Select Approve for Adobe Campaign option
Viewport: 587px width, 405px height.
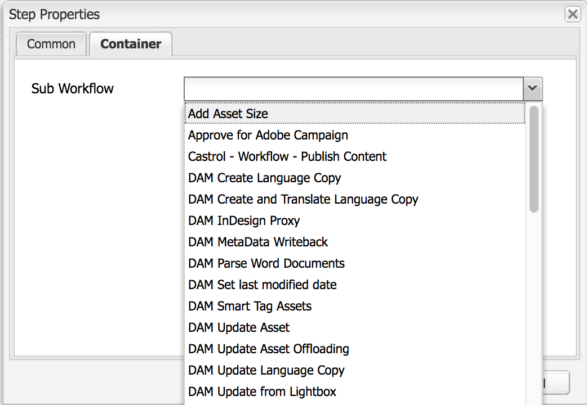coord(354,135)
